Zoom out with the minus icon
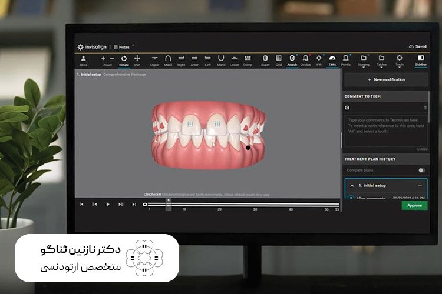 tap(112, 58)
